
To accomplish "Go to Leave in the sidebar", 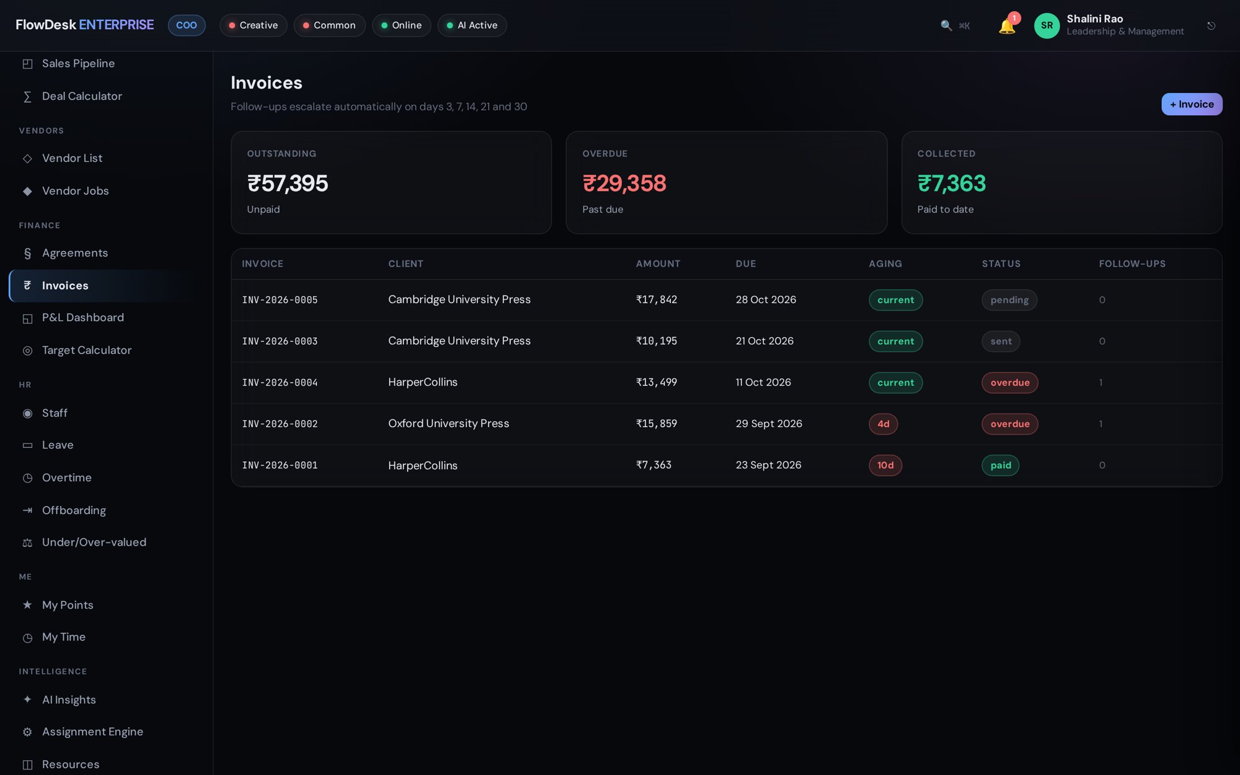I will 106,445.
